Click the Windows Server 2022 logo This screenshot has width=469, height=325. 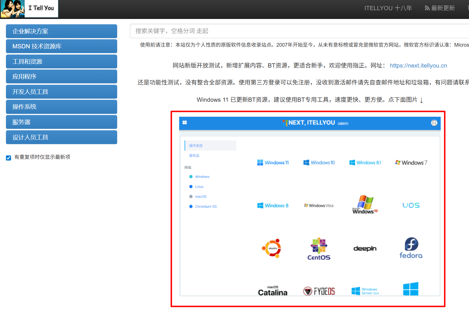tap(365, 291)
